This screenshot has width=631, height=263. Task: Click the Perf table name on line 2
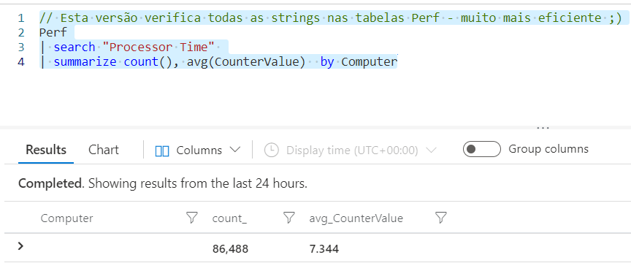(53, 33)
